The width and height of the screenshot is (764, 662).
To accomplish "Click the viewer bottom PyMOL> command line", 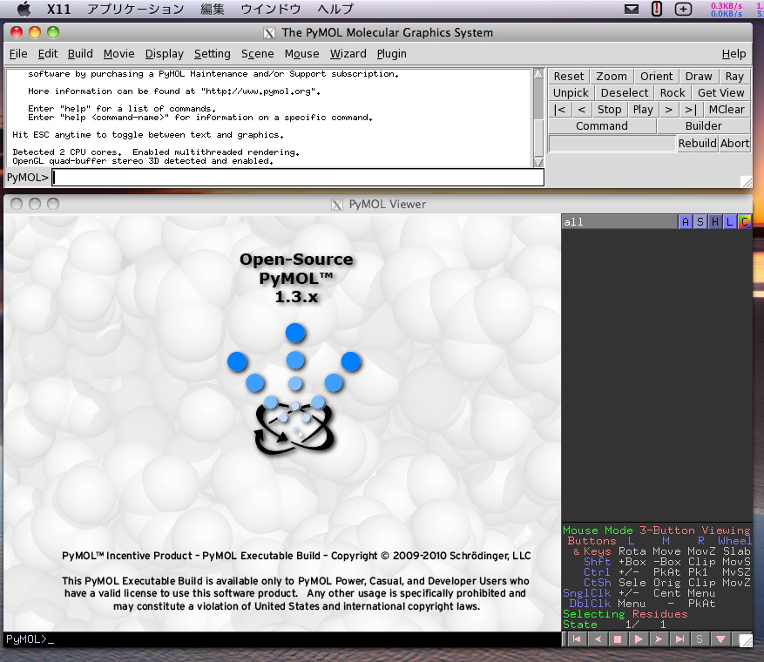I will point(282,639).
